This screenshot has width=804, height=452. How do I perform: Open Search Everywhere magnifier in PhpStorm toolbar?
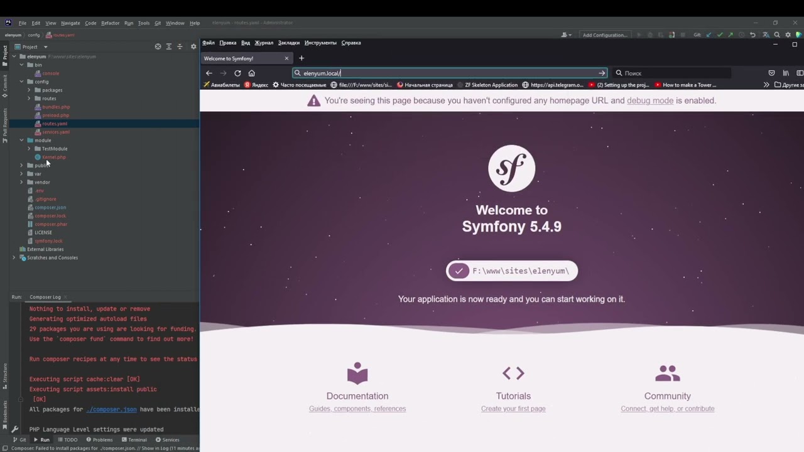tap(777, 35)
